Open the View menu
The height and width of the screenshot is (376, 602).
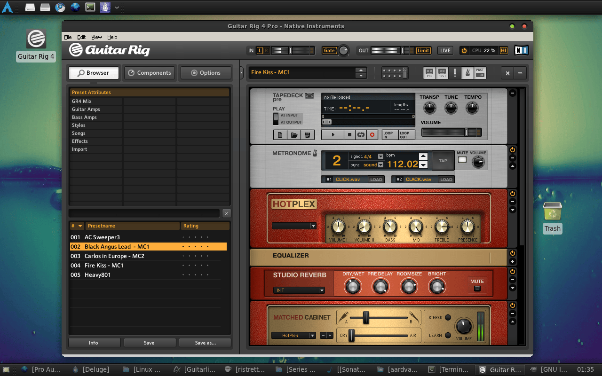[x=96, y=37]
